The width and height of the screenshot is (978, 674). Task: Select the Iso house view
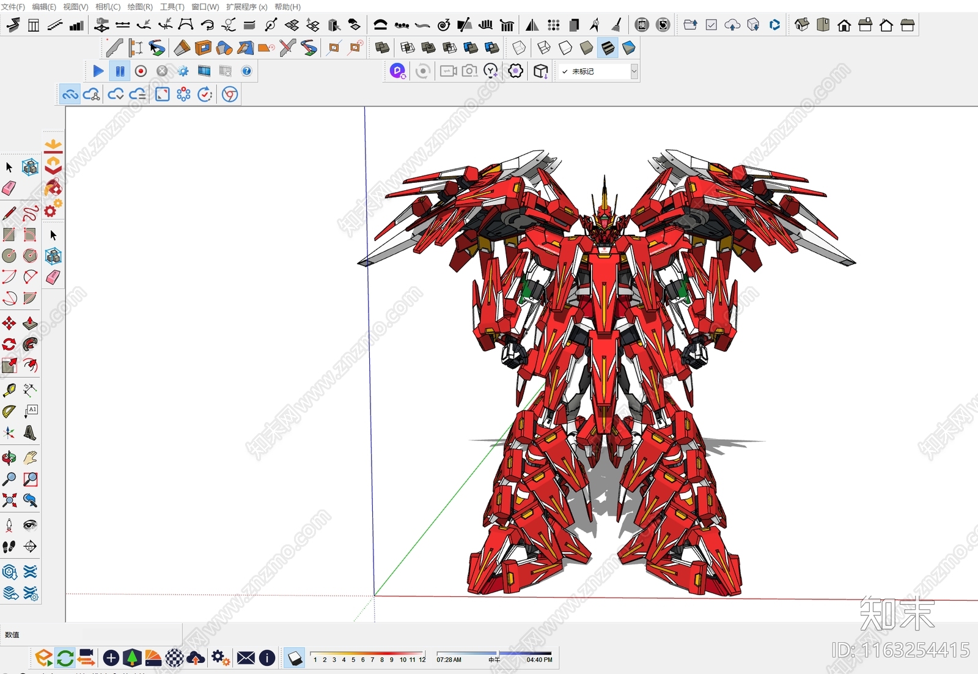[802, 25]
